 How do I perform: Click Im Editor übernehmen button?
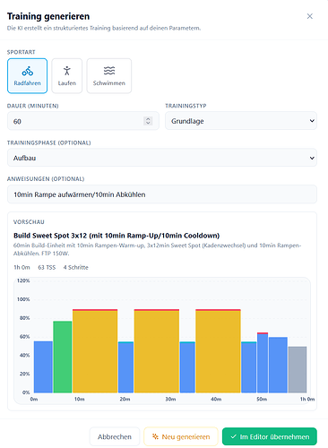click(x=270, y=436)
